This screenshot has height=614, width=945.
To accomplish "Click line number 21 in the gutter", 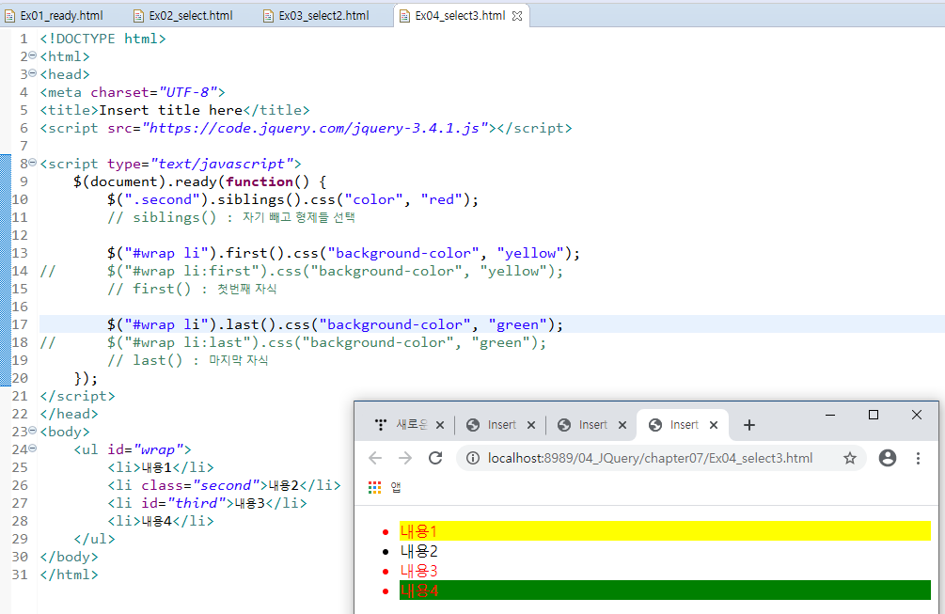I will [20, 397].
